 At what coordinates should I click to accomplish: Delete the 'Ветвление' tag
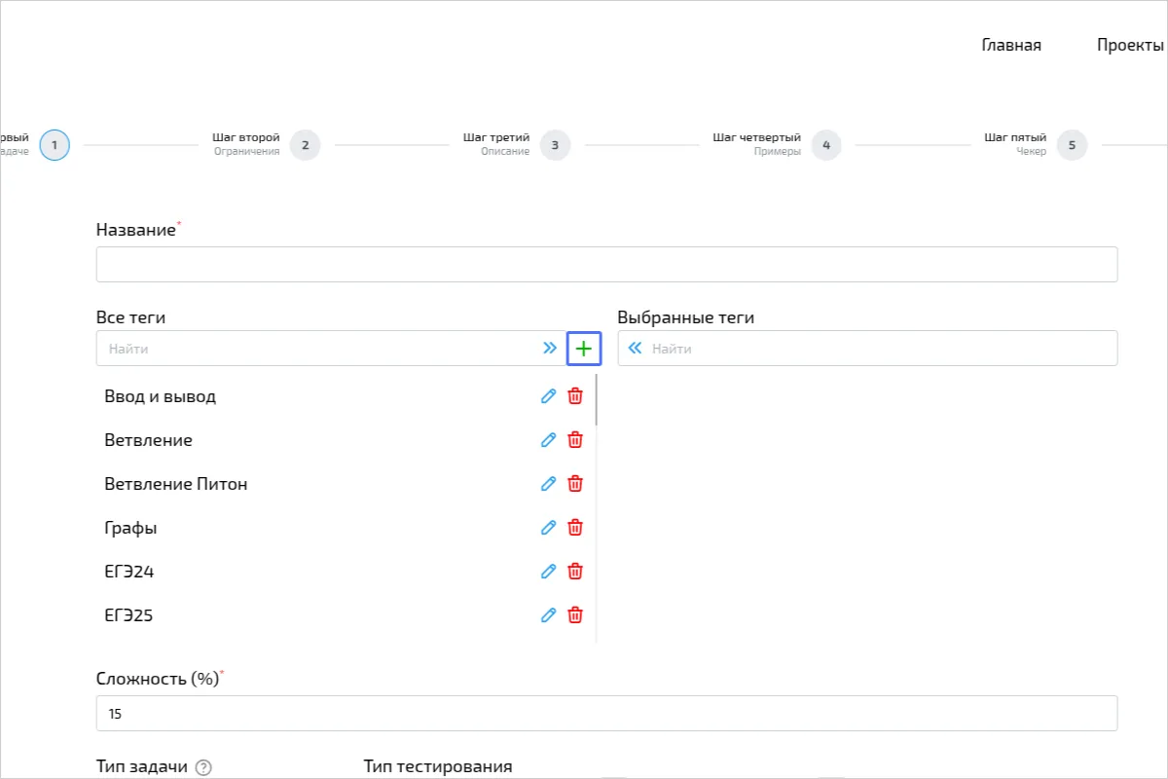575,440
